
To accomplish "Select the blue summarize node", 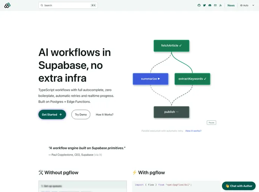I will coord(150,79).
